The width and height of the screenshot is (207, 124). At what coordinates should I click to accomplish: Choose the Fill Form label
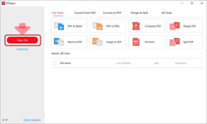click(150, 42)
